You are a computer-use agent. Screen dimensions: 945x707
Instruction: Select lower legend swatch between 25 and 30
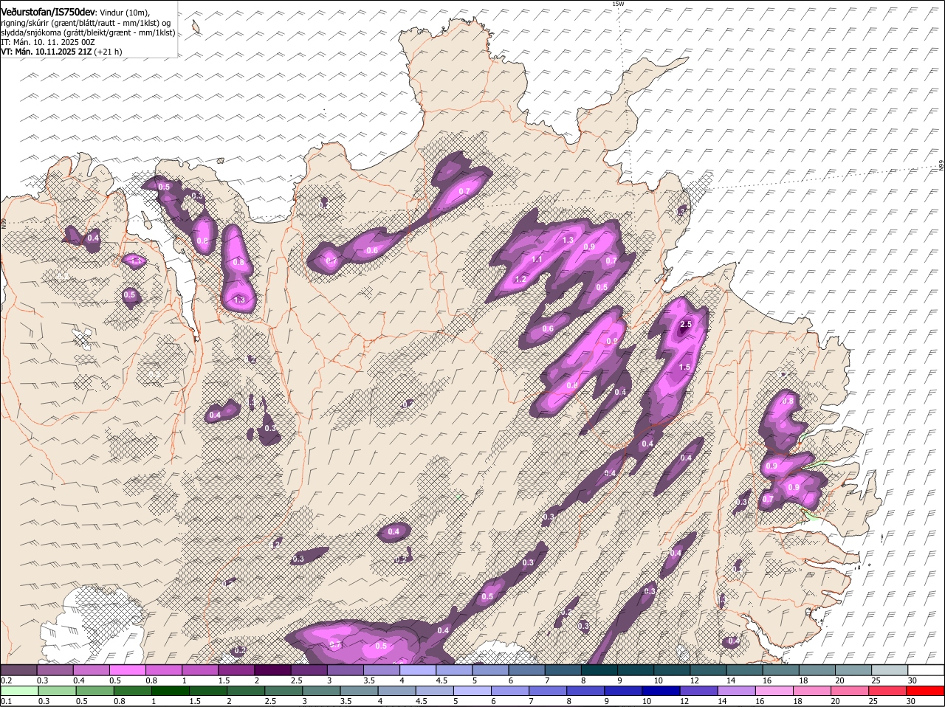point(888,691)
